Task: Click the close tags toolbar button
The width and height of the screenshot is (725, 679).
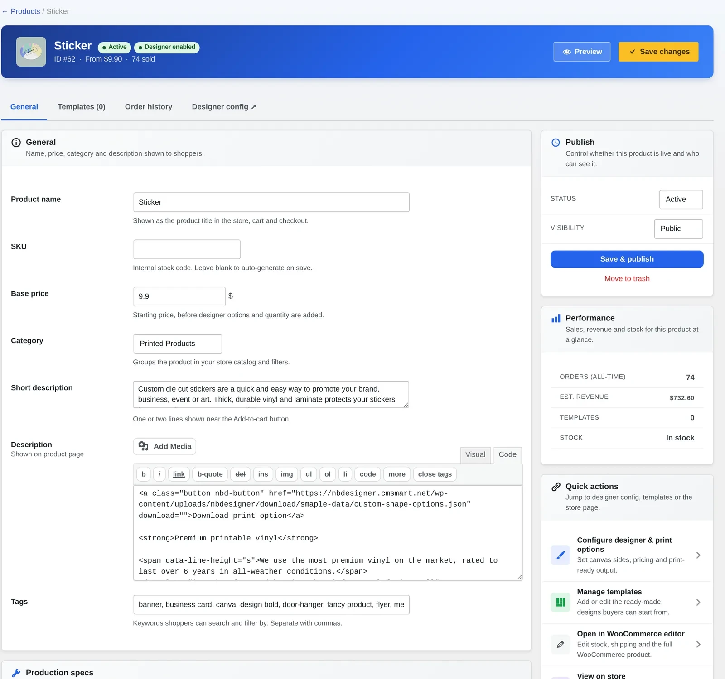Action: pos(435,474)
